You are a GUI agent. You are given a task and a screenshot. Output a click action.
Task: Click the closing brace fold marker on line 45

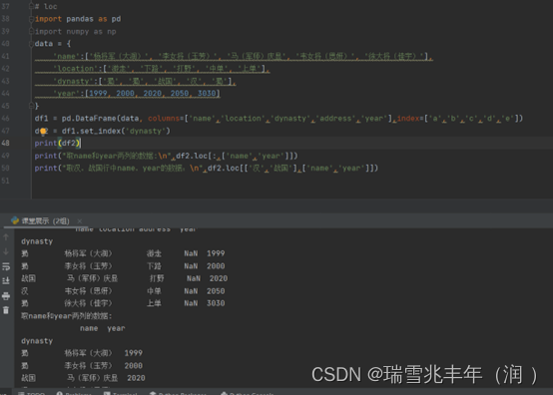coord(31,106)
